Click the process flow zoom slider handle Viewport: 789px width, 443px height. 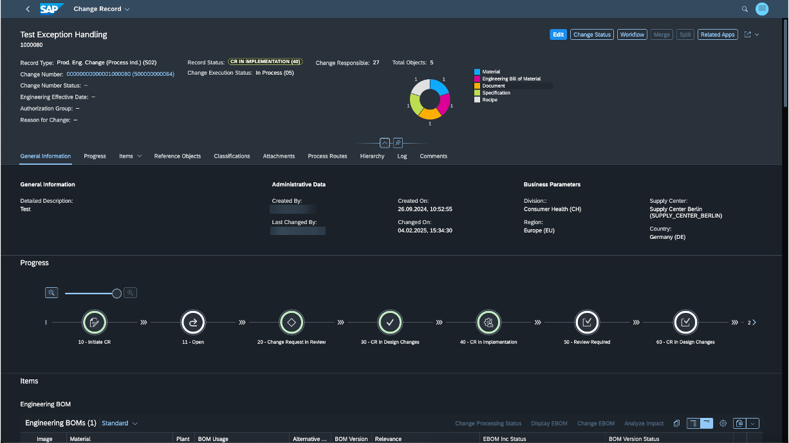click(x=116, y=294)
